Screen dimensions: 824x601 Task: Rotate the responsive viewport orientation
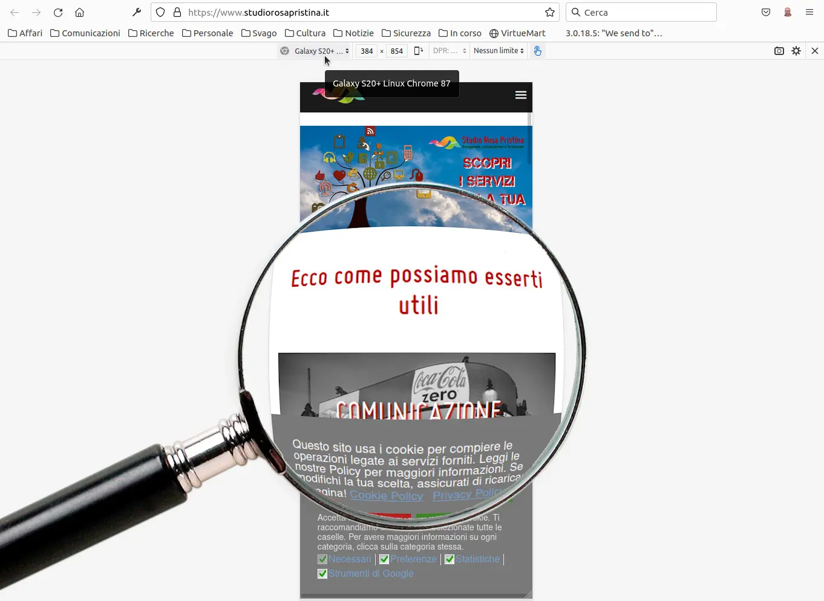(418, 51)
